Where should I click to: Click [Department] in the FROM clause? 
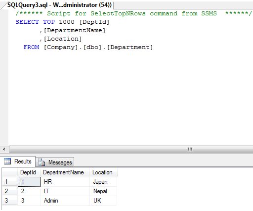tap(130, 48)
